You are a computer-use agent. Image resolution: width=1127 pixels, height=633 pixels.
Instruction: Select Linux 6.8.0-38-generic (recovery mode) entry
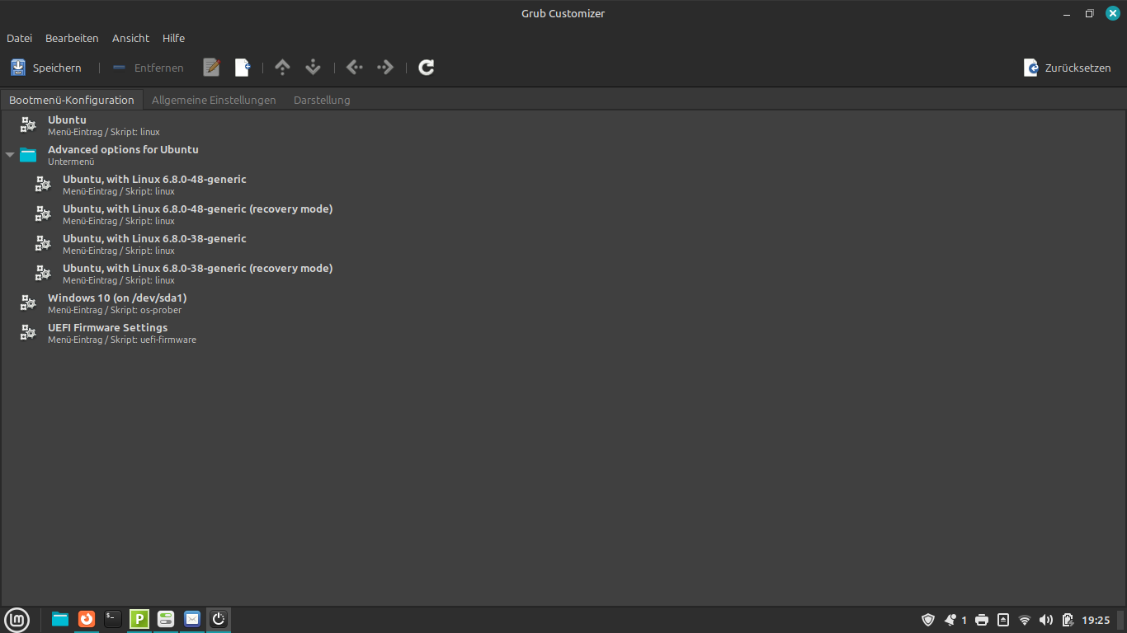tap(563, 274)
